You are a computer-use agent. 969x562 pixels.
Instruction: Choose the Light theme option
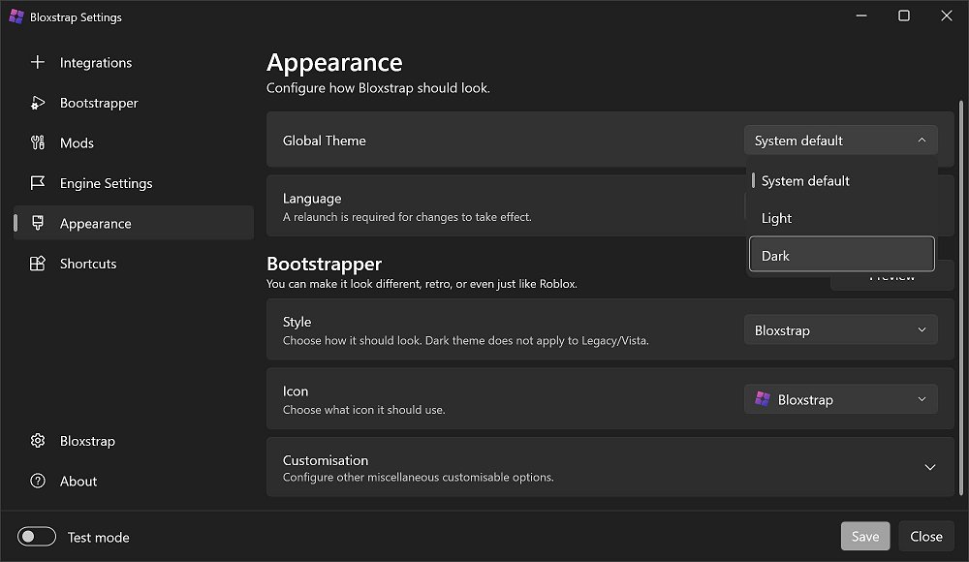tap(841, 218)
